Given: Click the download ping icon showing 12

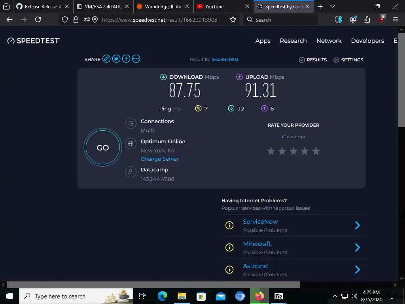Looking at the screenshot, I should point(231,108).
